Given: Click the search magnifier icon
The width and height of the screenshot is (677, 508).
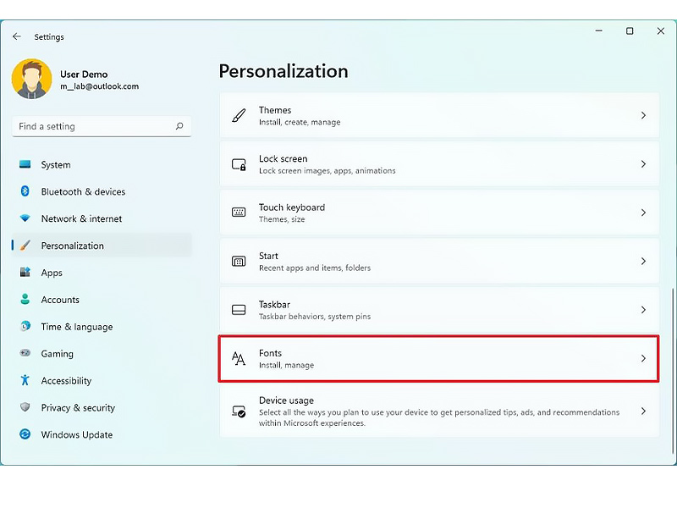Looking at the screenshot, I should point(179,126).
